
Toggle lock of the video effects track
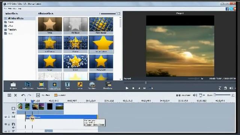pos(9,117)
